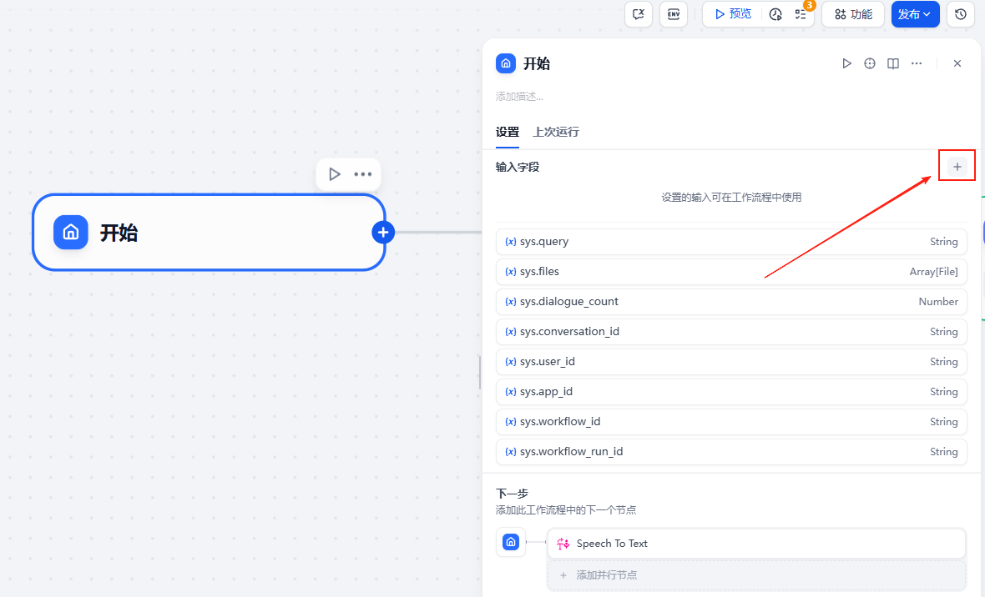Open the ENV environment variables panel
The height and width of the screenshot is (597, 985).
pyautogui.click(x=674, y=14)
